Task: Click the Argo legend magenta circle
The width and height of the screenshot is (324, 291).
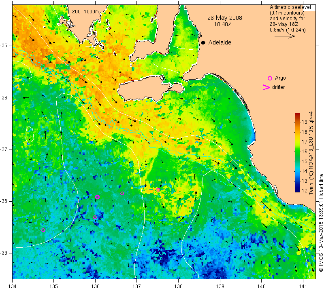Action: [270, 78]
